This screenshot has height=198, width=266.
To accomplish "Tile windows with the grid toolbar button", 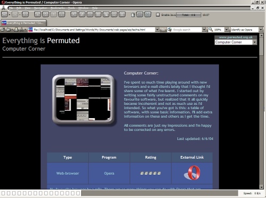I will pyautogui.click(x=98, y=14).
